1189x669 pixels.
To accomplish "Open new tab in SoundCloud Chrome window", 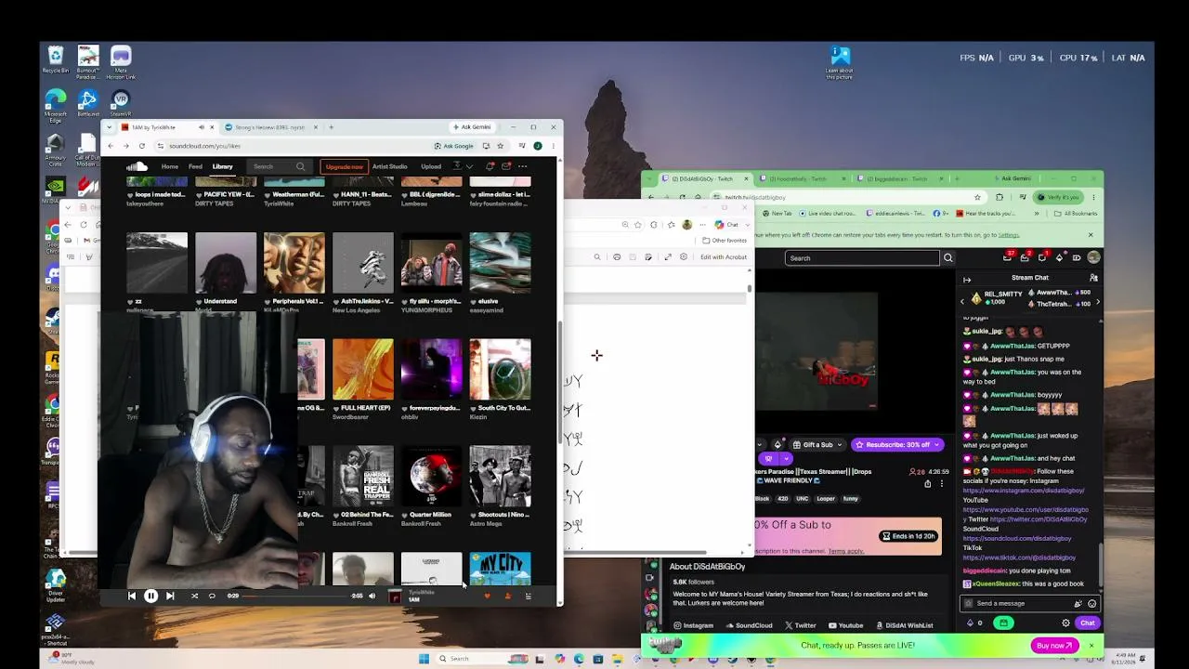I will tap(332, 127).
